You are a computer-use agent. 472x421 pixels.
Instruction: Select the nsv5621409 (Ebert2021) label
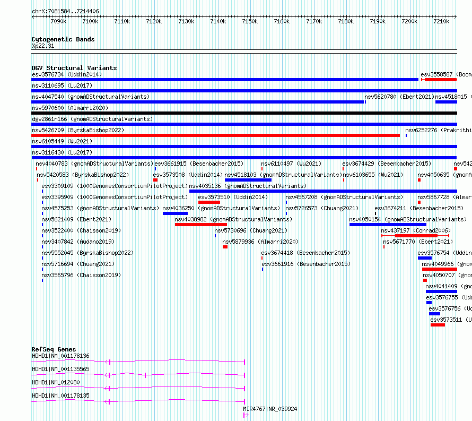pyautogui.click(x=76, y=219)
